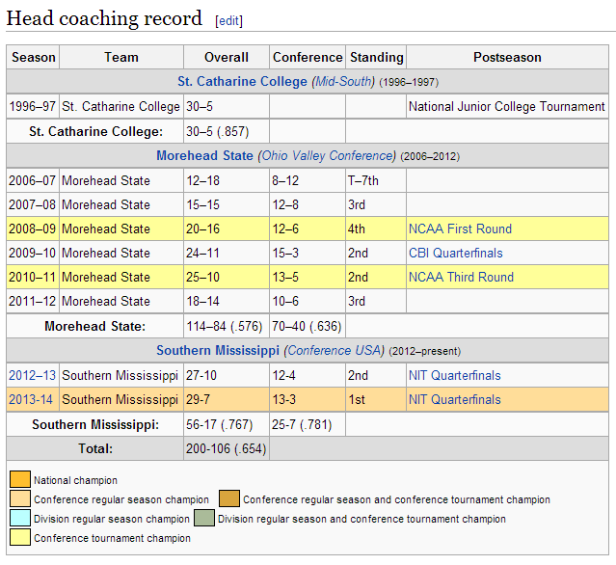Click the Conference tournament champion yellow swatch
The image size is (616, 565).
[x=20, y=537]
